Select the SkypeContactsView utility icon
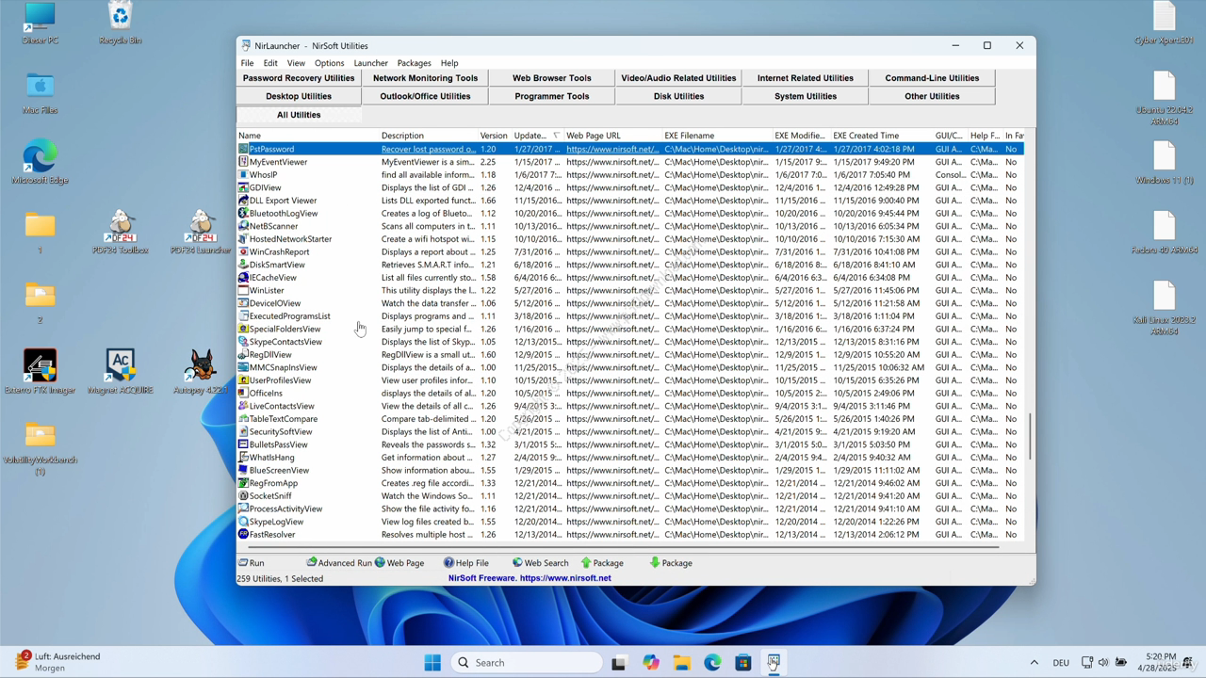The width and height of the screenshot is (1206, 678). pos(243,342)
